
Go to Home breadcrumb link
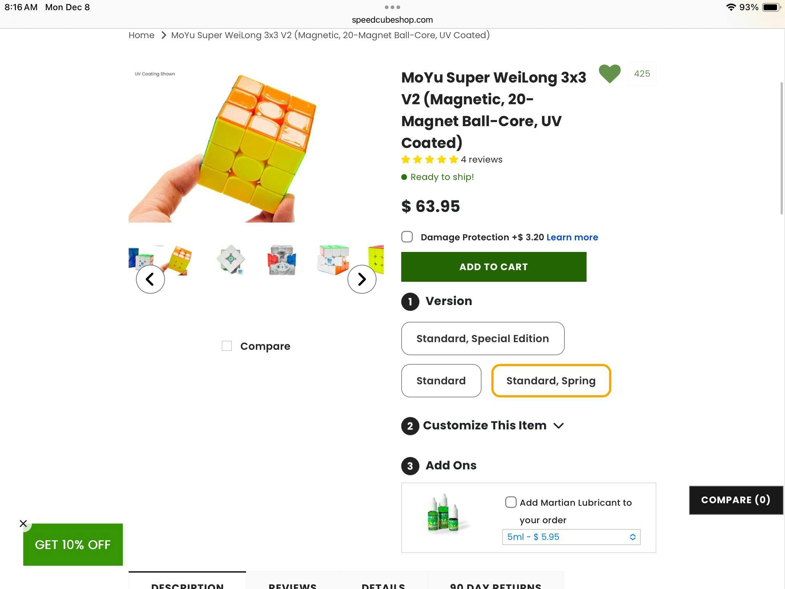click(x=141, y=35)
